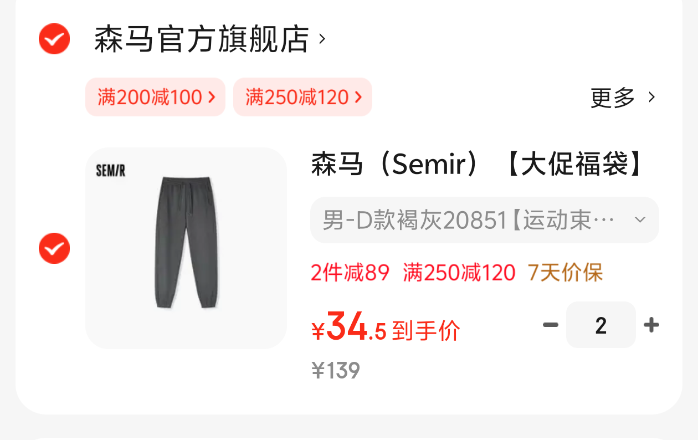This screenshot has height=440, width=698.
Task: Decrease quantity with the minus icon
Action: 550,325
